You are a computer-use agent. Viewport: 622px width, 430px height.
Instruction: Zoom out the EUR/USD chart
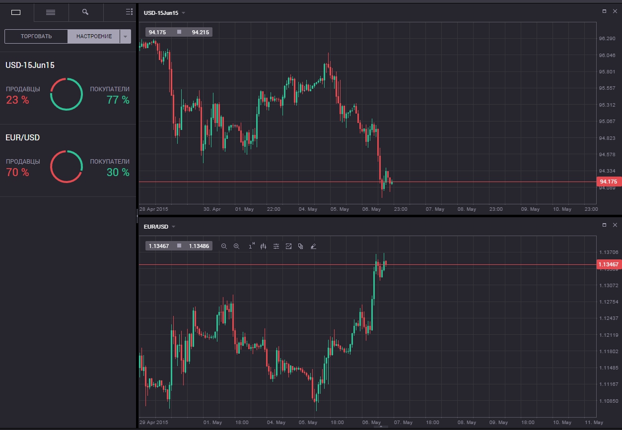pos(224,246)
